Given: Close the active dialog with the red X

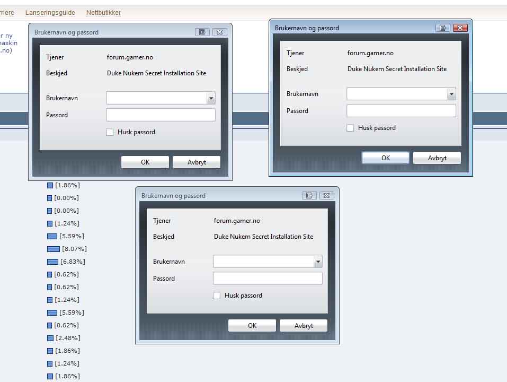Looking at the screenshot, I should click(460, 28).
